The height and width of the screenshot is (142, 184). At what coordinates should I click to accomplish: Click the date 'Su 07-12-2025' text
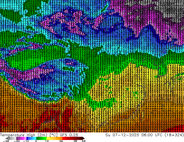(122, 135)
